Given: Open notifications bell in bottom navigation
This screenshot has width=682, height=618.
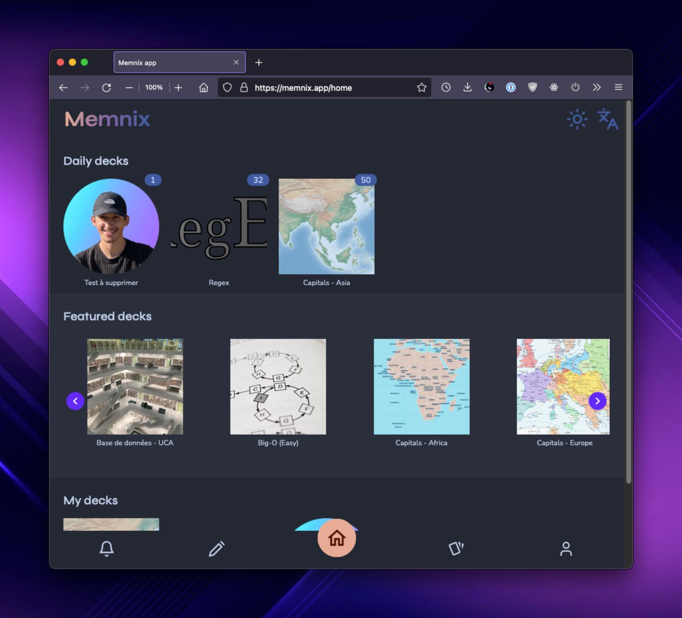Looking at the screenshot, I should [106, 549].
